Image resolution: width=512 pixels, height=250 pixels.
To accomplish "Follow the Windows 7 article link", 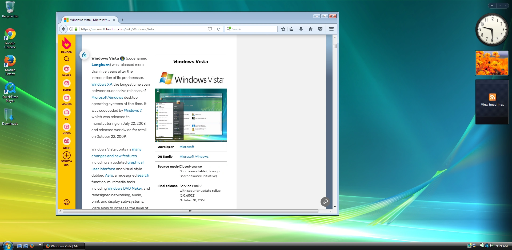I will coord(133,110).
